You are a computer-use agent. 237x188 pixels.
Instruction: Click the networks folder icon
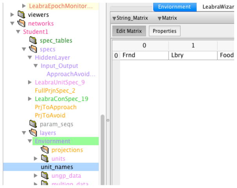[22, 23]
